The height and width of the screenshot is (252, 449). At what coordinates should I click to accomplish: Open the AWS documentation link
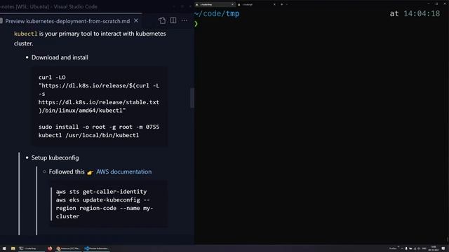tap(123, 171)
